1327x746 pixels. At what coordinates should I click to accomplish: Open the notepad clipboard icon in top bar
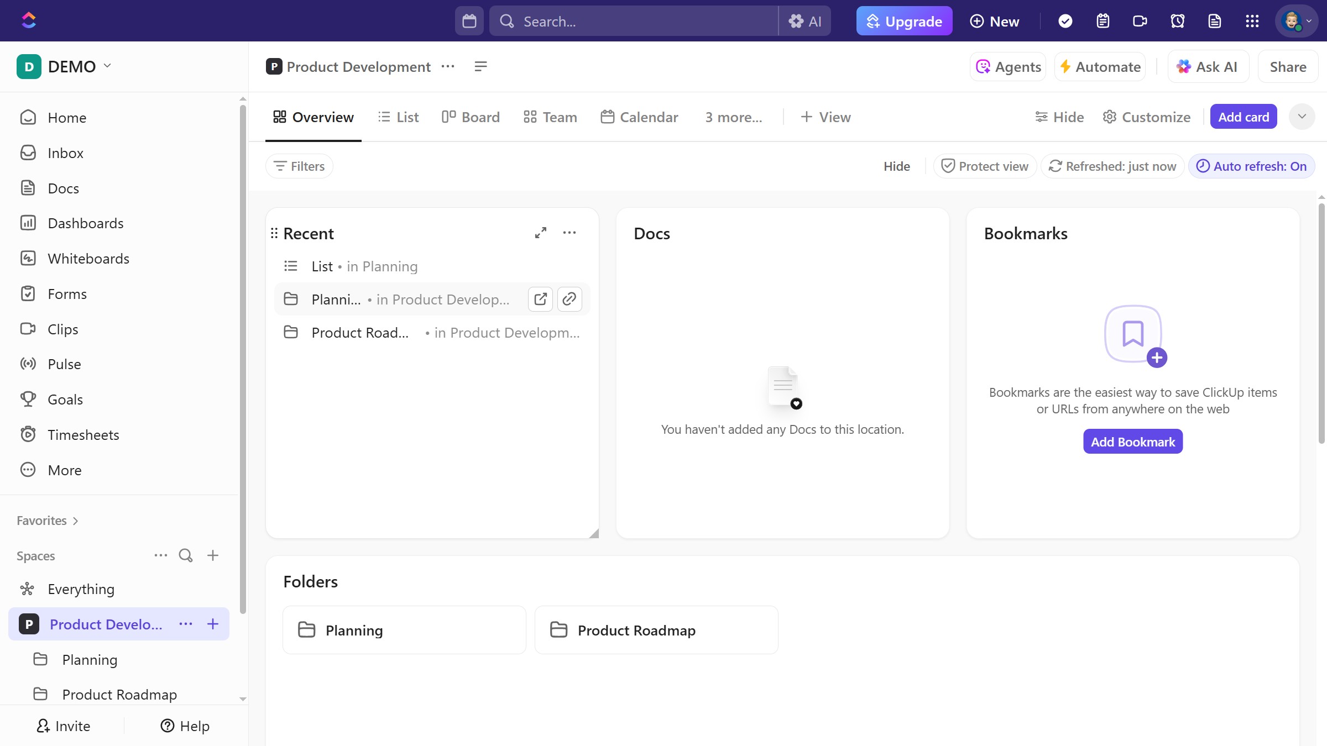point(1103,20)
